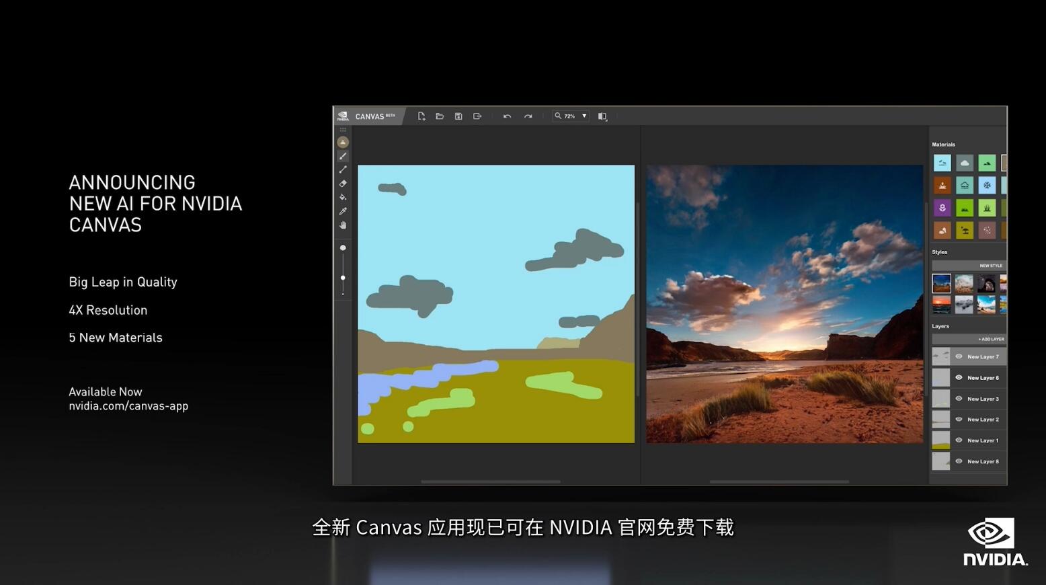1046x585 pixels.
Task: Activate the Eyedropper tool
Action: point(343,211)
